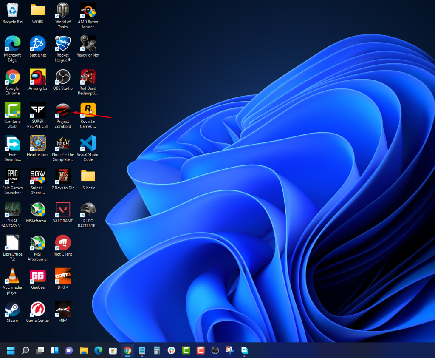Open green Camtasia icon in taskbar
Viewport: 435px width, 358px height.
(186, 350)
